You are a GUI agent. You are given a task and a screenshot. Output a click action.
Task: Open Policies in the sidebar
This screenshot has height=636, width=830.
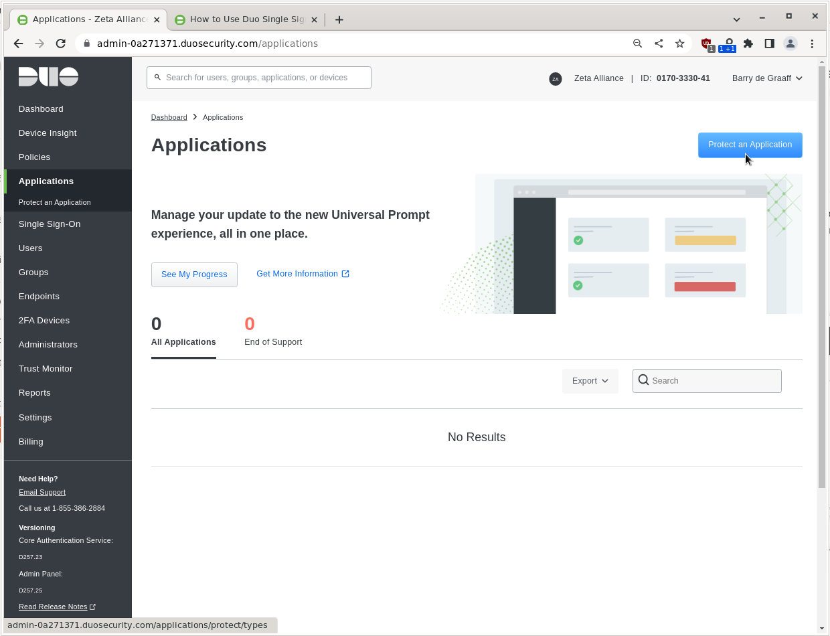coord(34,157)
